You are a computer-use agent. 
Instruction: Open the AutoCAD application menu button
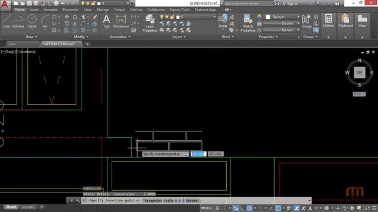coord(5,5)
